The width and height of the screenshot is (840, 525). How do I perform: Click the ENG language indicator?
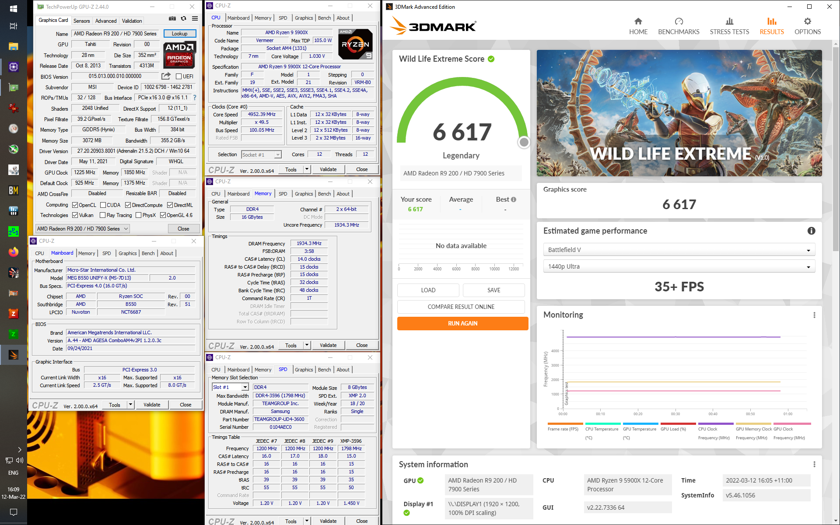tap(13, 472)
